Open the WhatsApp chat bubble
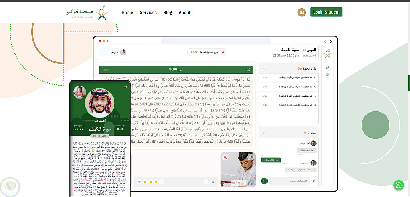This screenshot has height=197, width=410. (399, 185)
